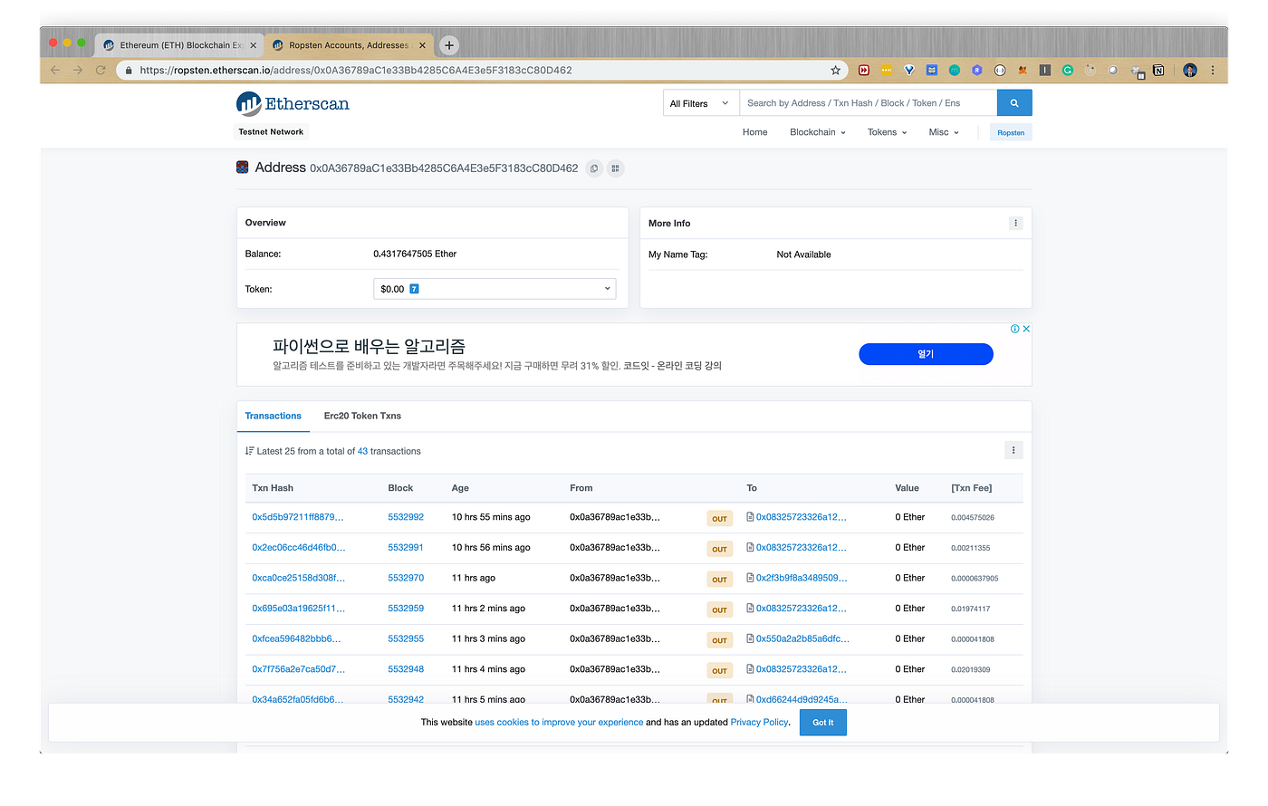Open the cookies experience link

point(559,723)
